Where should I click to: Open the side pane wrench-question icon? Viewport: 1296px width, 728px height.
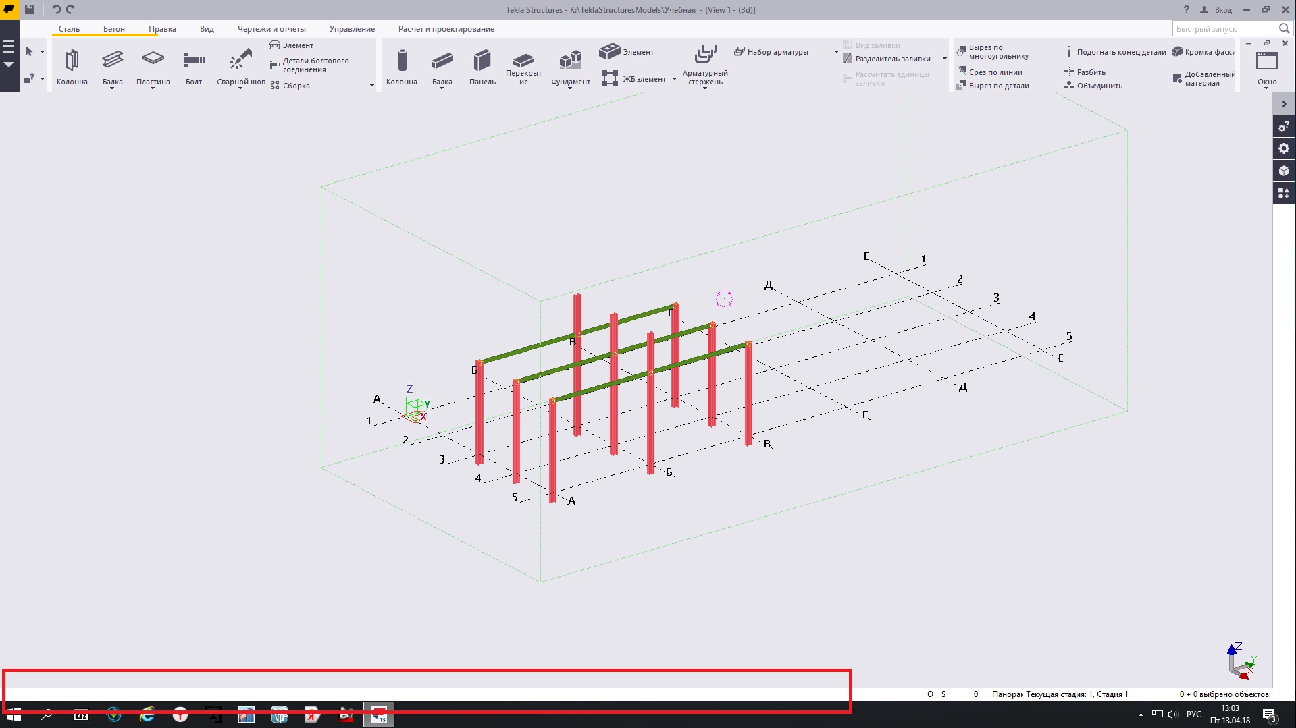[x=1284, y=126]
